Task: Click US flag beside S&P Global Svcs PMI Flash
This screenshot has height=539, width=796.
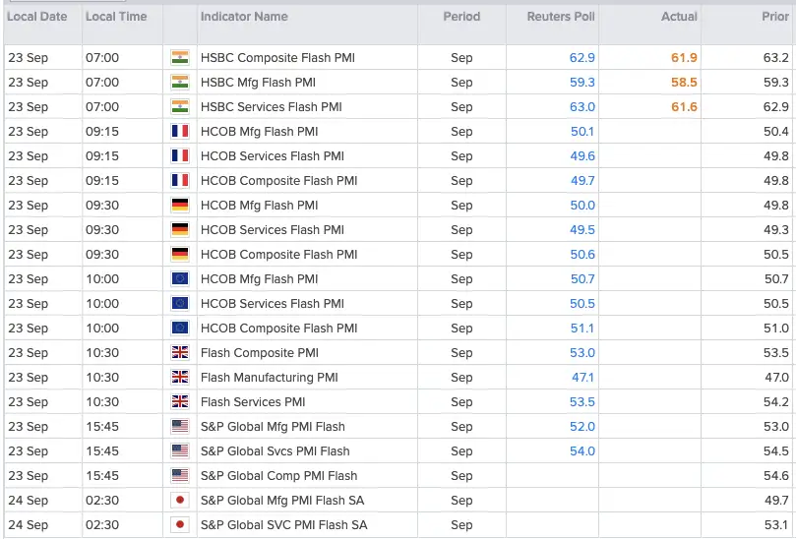Action: (180, 451)
